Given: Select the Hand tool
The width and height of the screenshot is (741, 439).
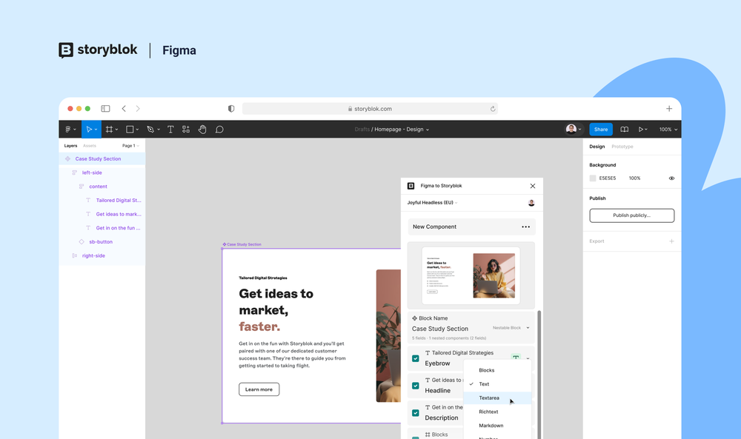Looking at the screenshot, I should click(x=202, y=130).
